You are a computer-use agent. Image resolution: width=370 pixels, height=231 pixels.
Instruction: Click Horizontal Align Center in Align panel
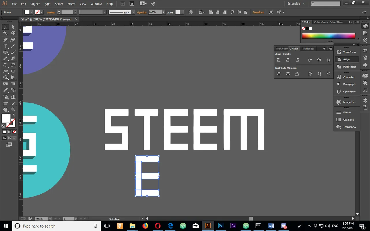[288, 60]
